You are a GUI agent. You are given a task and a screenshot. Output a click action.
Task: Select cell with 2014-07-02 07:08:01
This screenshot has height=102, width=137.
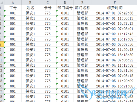point(114,29)
